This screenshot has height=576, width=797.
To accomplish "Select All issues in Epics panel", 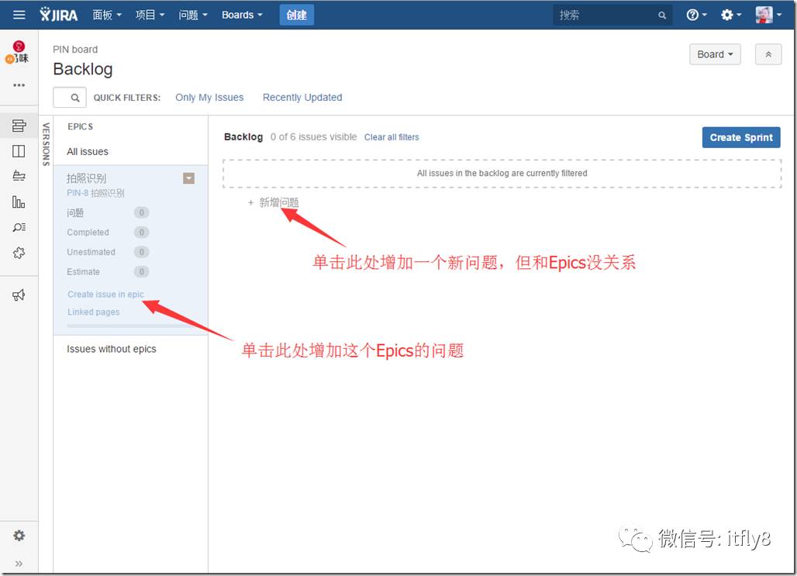I will point(88,151).
